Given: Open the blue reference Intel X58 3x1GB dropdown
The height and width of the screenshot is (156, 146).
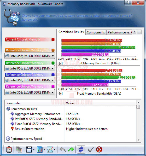Looking at the screenshot, I should pyautogui.click(x=30, y=80).
